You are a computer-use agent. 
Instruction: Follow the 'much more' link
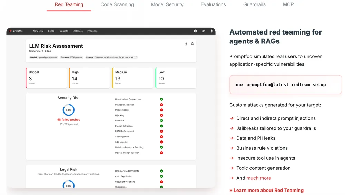click(x=258, y=178)
